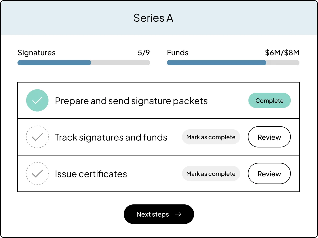Viewport: 318px width, 238px height.
Task: Select the Issue certificates label
Action: (91, 174)
